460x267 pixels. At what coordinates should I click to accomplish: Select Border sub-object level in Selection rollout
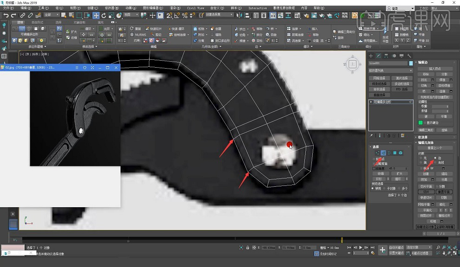(389, 153)
